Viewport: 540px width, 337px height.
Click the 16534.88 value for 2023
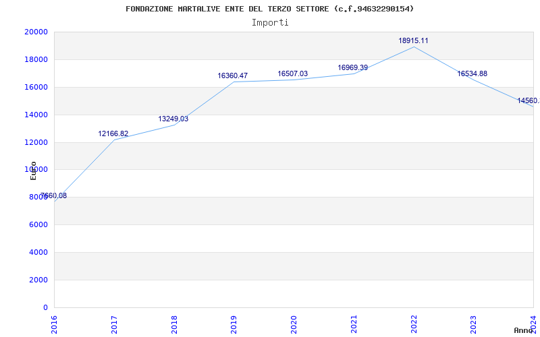click(472, 74)
